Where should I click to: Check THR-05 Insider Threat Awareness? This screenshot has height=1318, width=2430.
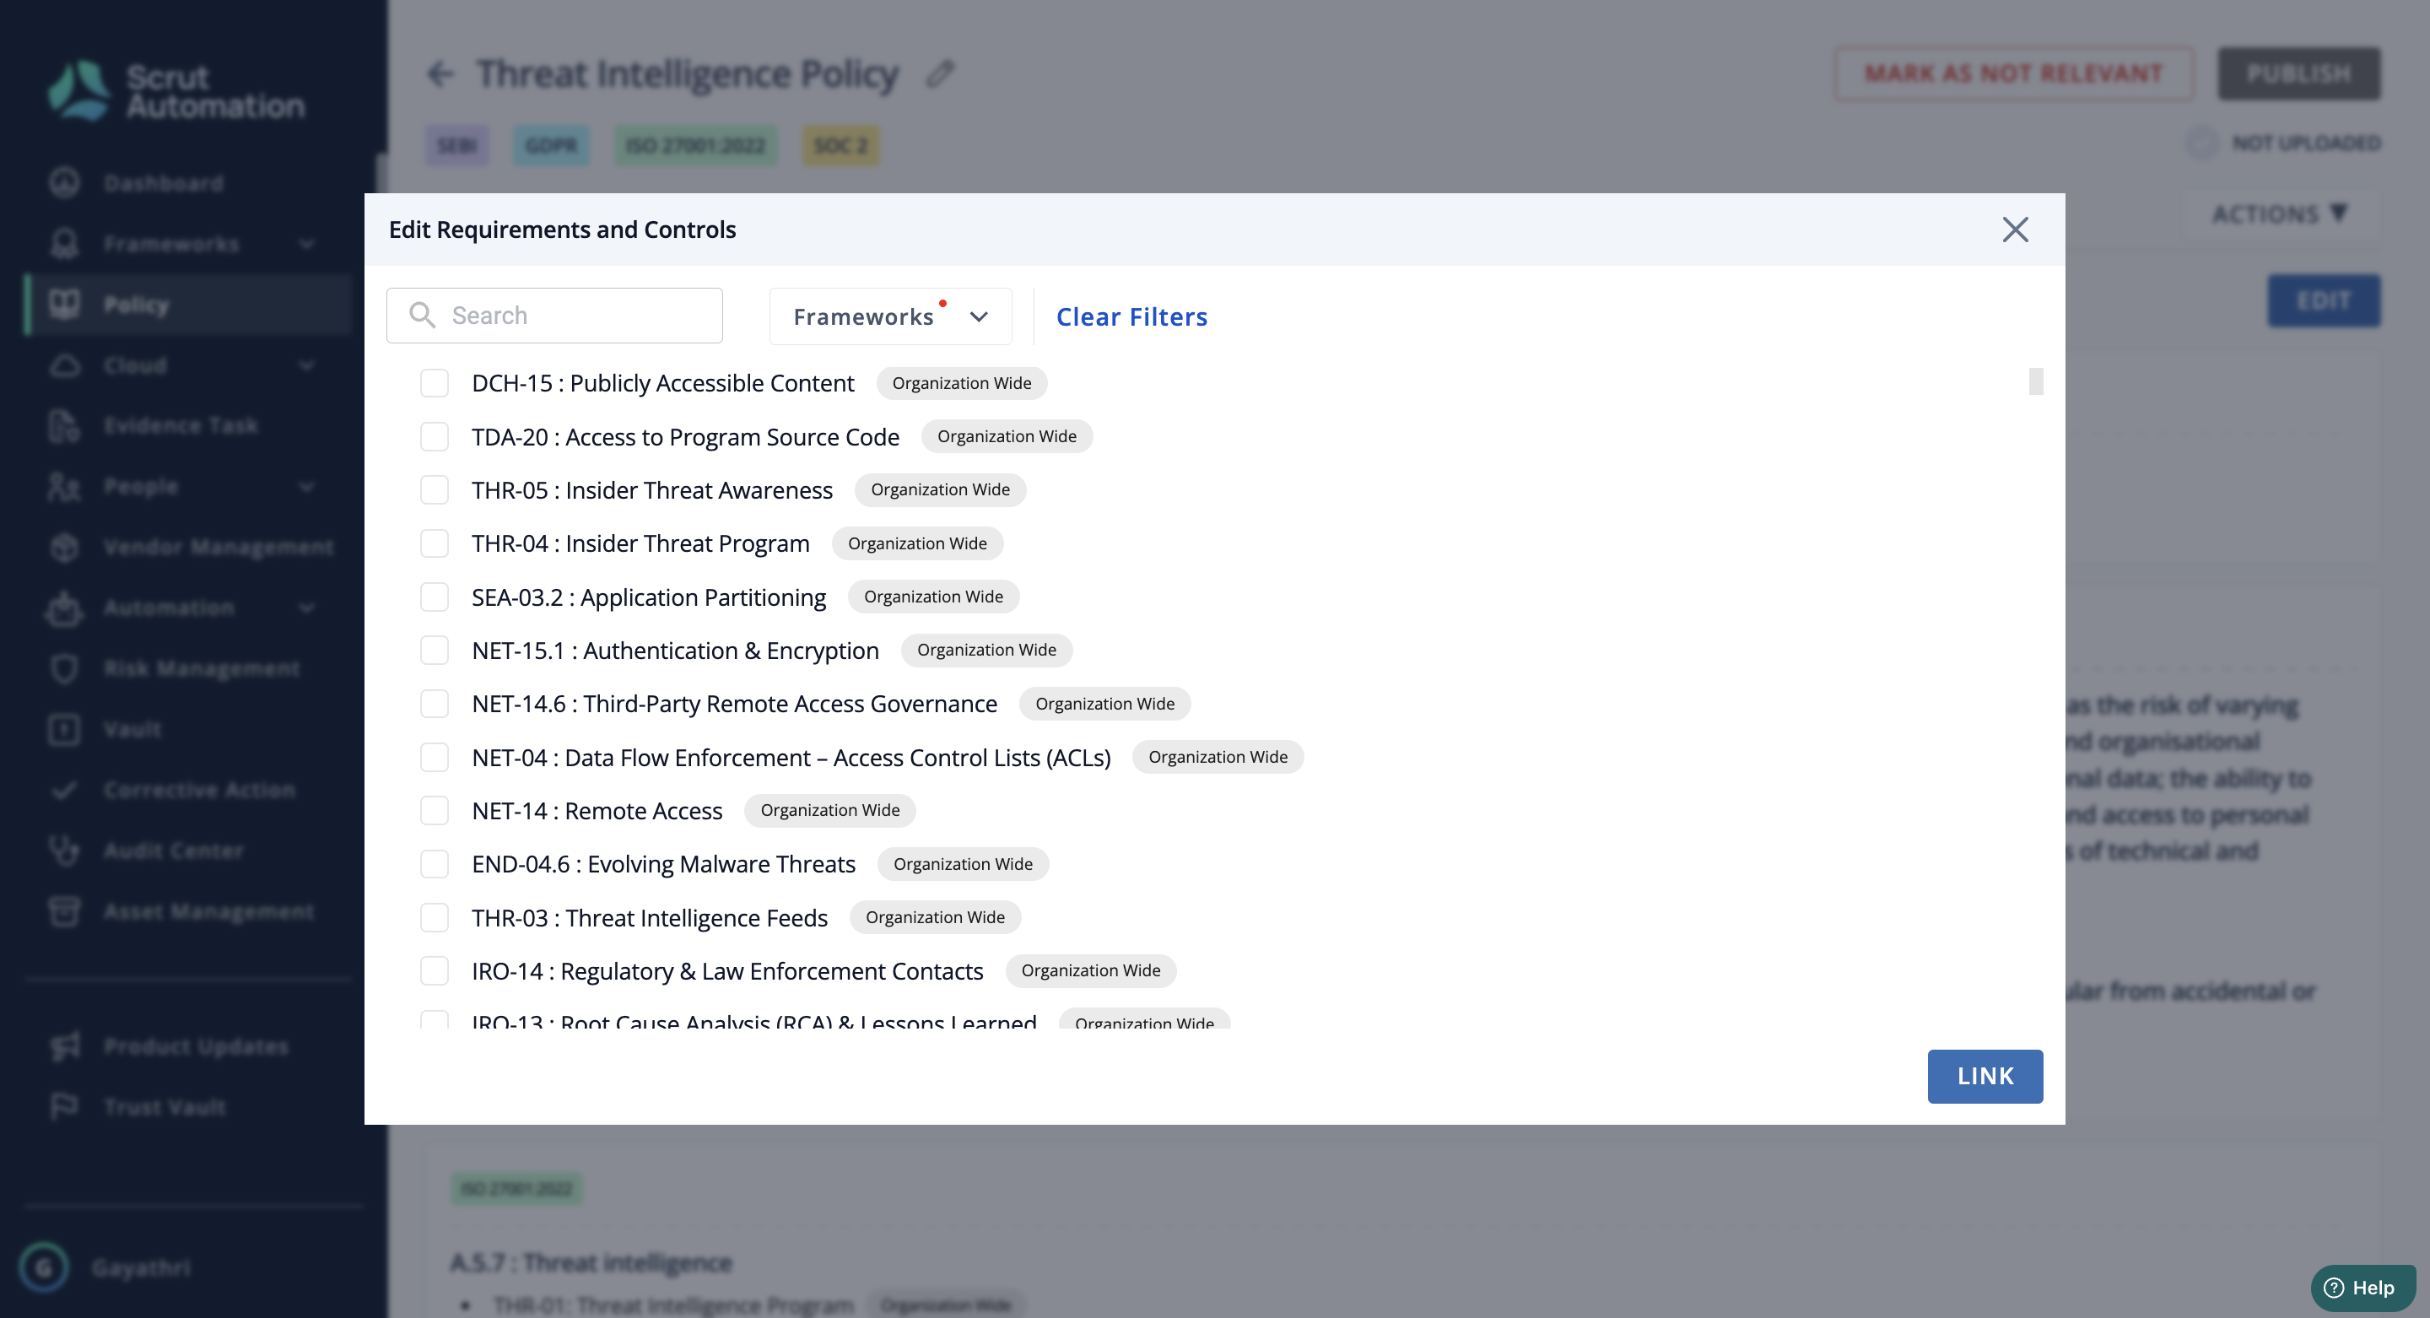pyautogui.click(x=434, y=489)
